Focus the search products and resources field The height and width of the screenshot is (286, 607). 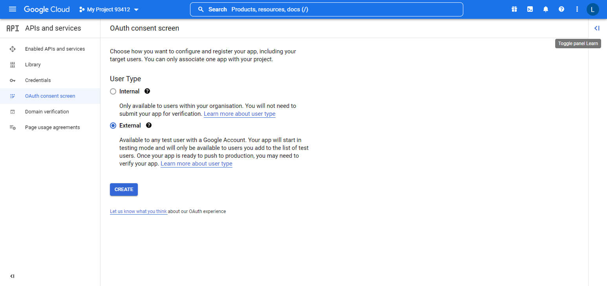point(326,9)
